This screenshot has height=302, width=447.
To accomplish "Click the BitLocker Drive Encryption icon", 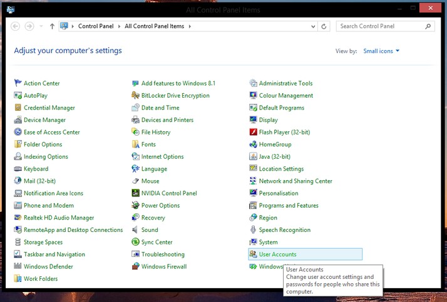I will coord(135,96).
